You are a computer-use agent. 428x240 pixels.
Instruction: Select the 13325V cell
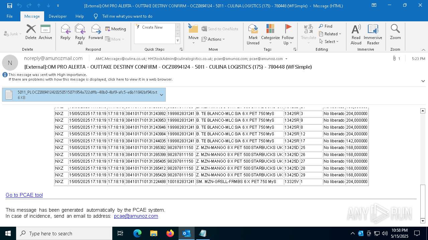click(x=292, y=182)
